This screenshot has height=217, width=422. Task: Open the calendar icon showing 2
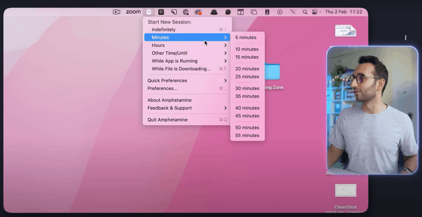[x=241, y=12]
